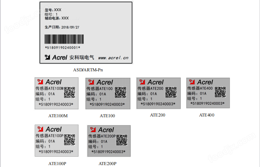Click the 传感器ATE100 text on the ATE100 label
The width and height of the screenshot is (260, 167).
tap(100, 88)
